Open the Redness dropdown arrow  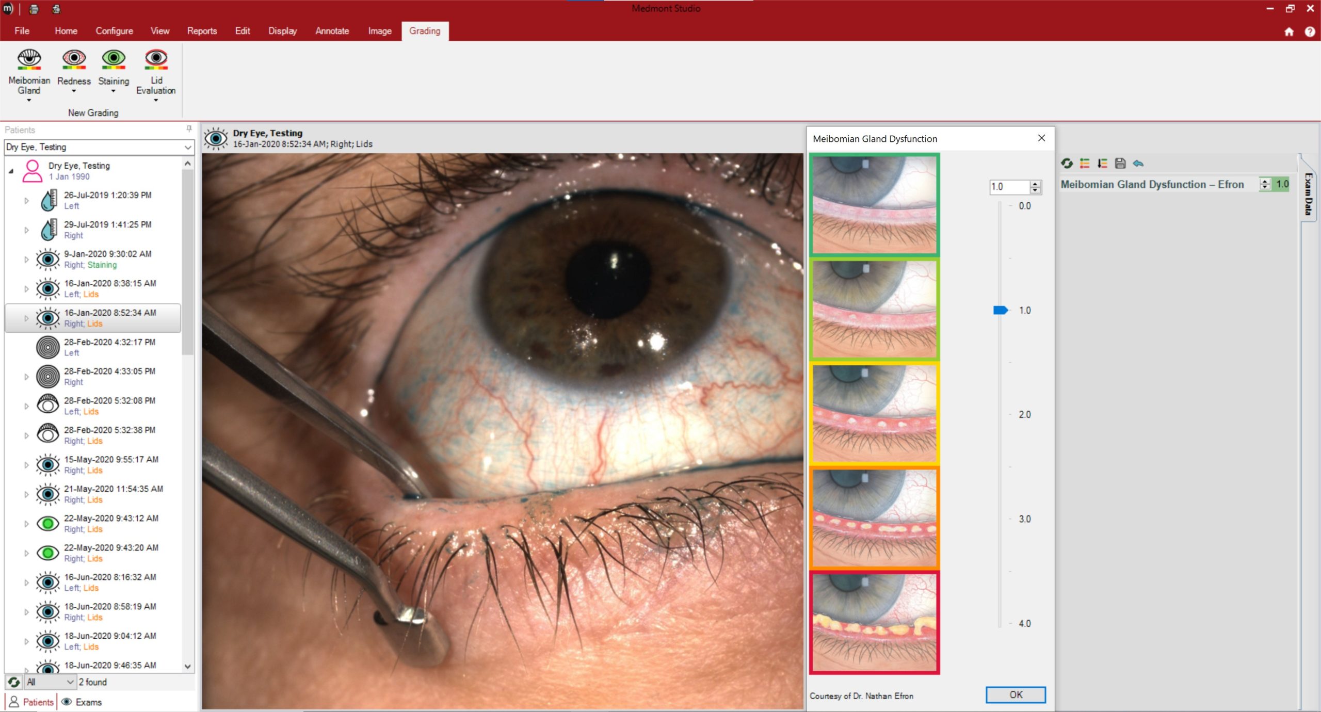coord(74,91)
